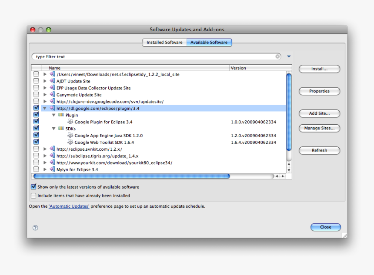
Task: Expand the Mylyn for Eclipse 3.4 node
Action: pyautogui.click(x=45, y=169)
